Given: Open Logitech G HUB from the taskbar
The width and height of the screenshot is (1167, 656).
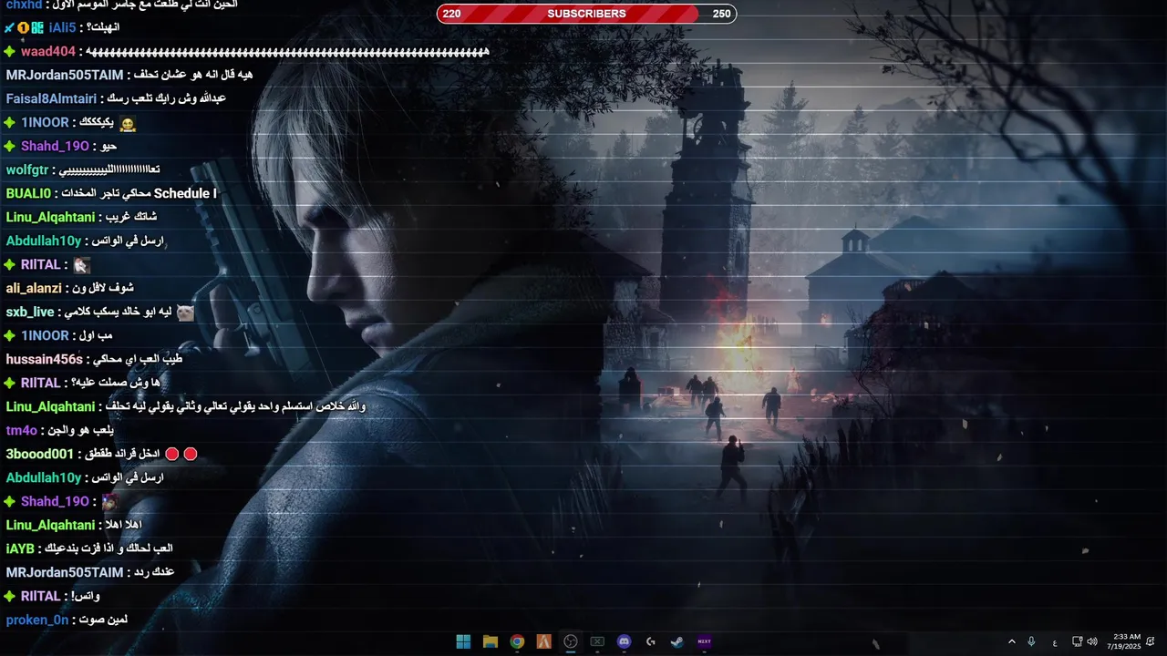Looking at the screenshot, I should 650,641.
